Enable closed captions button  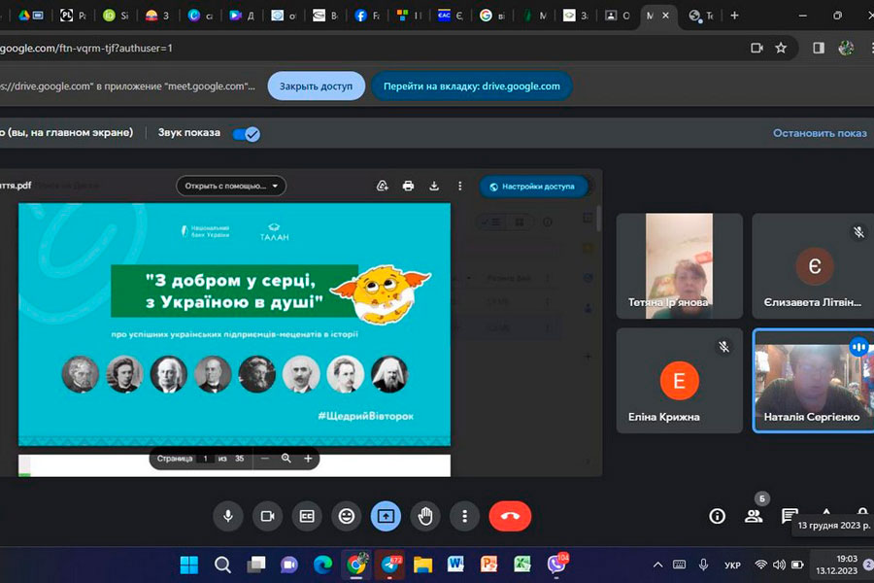tap(307, 516)
